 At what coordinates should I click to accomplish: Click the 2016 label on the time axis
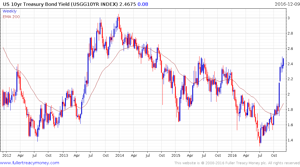(x=232, y=155)
